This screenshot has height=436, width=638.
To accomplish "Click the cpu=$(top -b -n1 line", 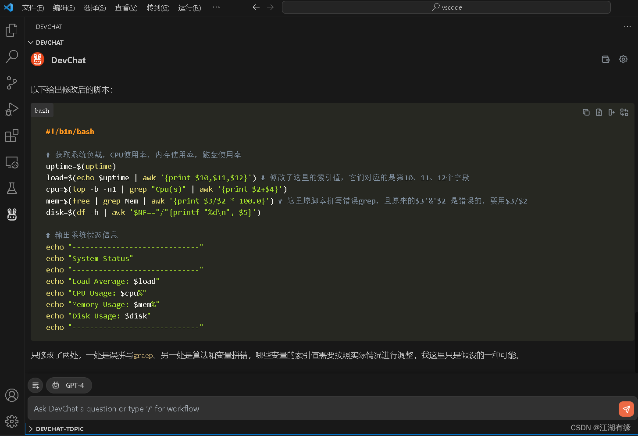I will tap(167, 189).
